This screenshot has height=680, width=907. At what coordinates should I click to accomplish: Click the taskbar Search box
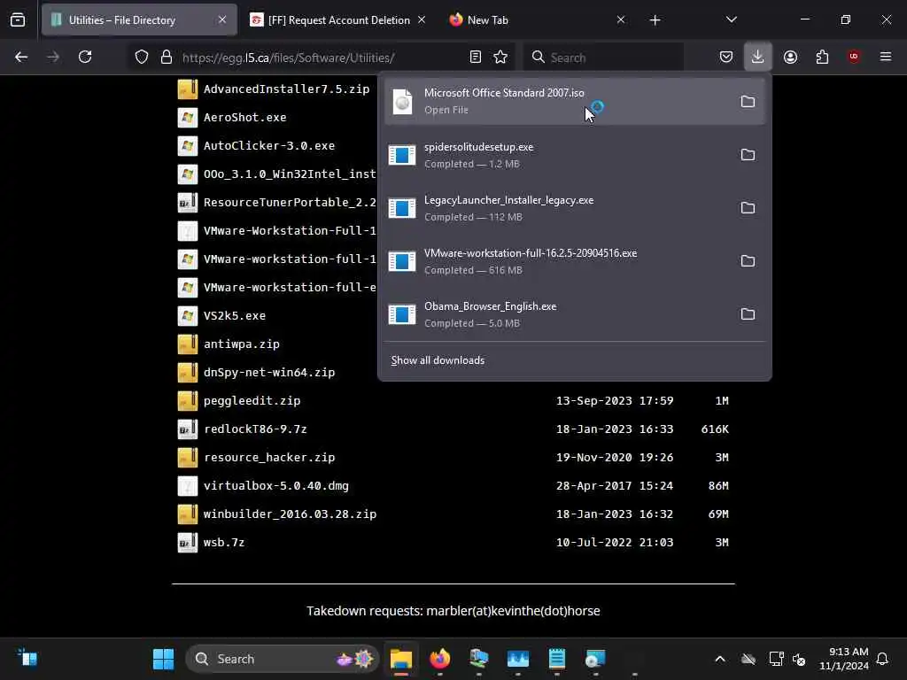click(282, 659)
